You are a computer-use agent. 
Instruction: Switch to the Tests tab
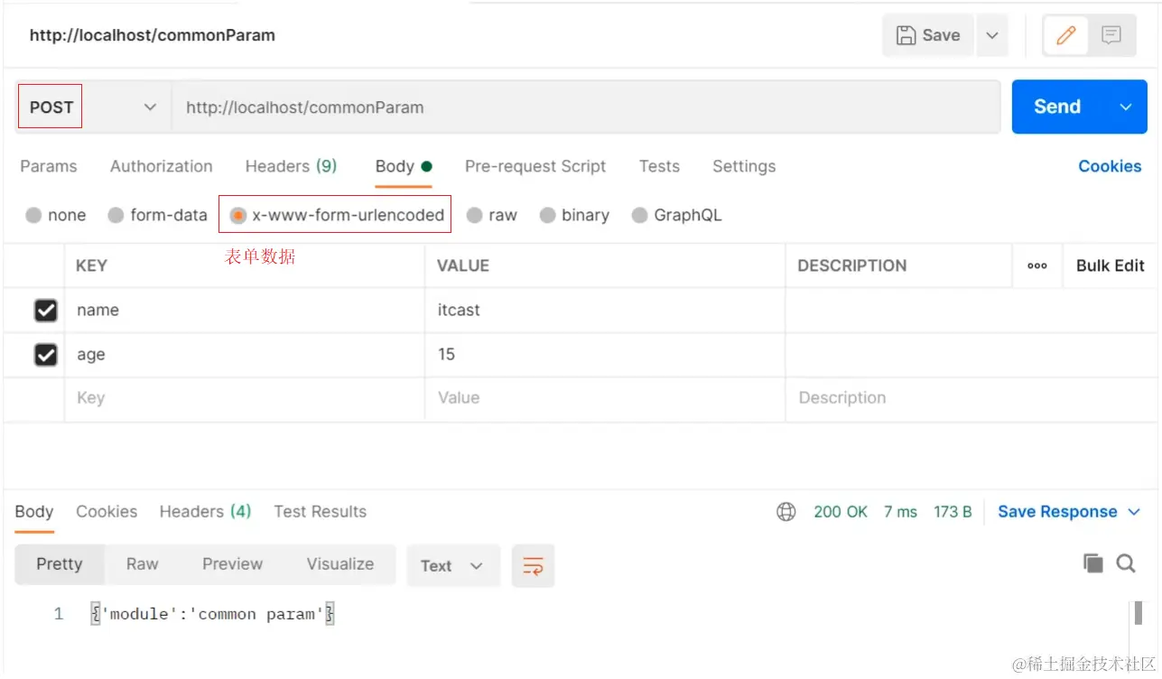[659, 166]
